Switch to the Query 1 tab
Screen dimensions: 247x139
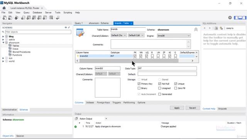79,23
